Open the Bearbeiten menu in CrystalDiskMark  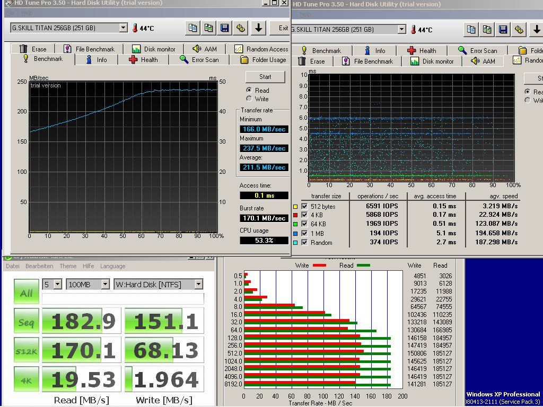[x=39, y=266]
